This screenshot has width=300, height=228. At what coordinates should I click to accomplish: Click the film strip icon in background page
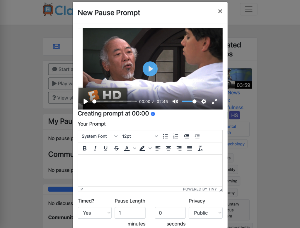[x=57, y=46]
